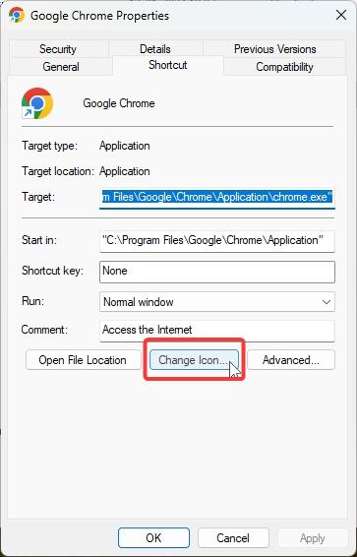
Task: Click the Apply button
Action: coord(313,538)
